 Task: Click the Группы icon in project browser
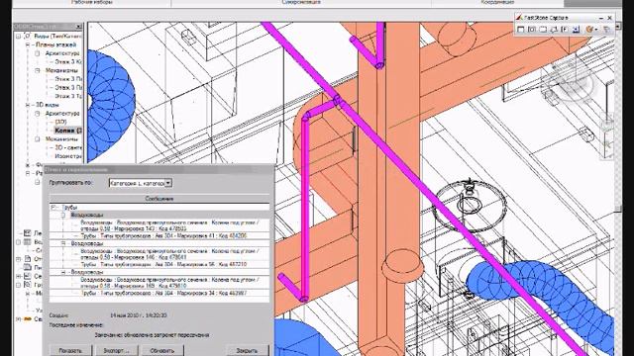28,285
